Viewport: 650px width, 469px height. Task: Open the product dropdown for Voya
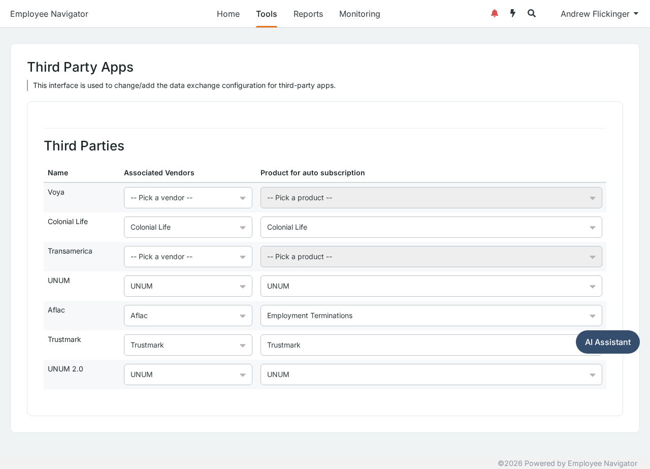tap(431, 198)
